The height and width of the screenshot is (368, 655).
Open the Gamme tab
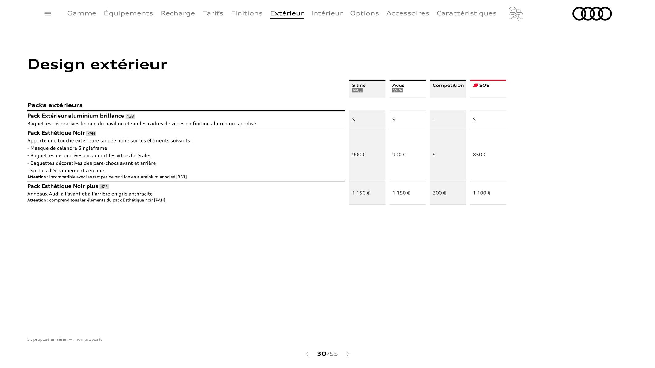coord(82,13)
